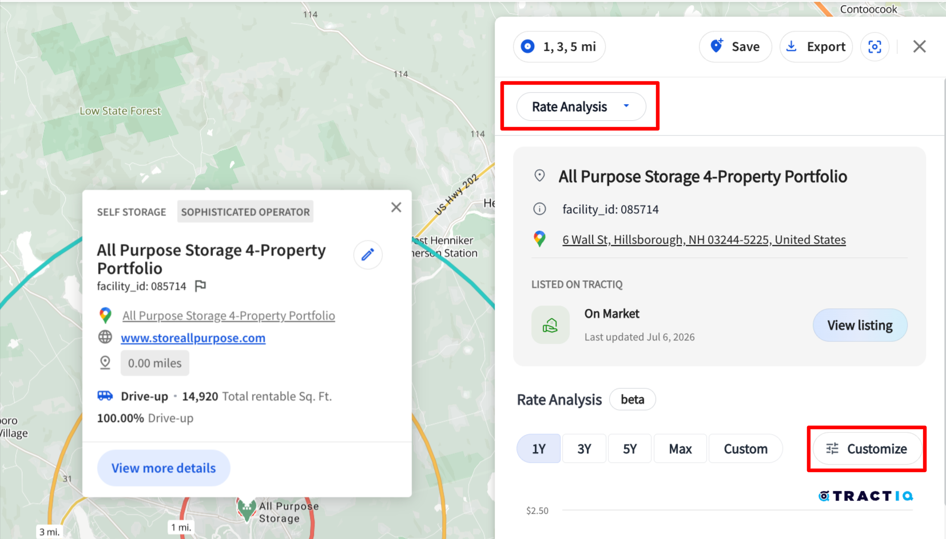The height and width of the screenshot is (539, 946).
Task: Close the facility side panel
Action: [x=919, y=47]
